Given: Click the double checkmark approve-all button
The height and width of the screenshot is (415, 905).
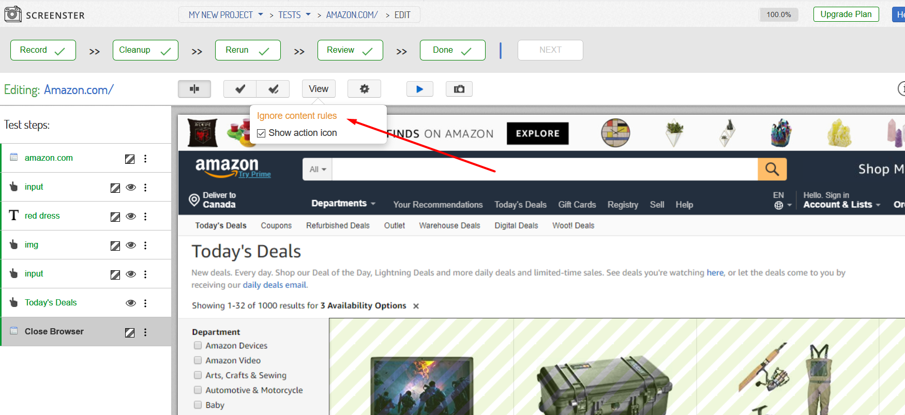Looking at the screenshot, I should click(273, 89).
